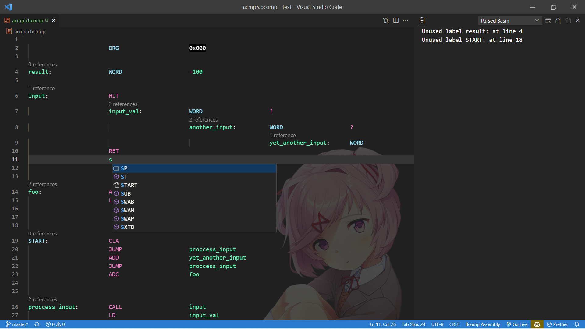The width and height of the screenshot is (585, 329).
Task: Clear the output panel contents
Action: coord(548,20)
